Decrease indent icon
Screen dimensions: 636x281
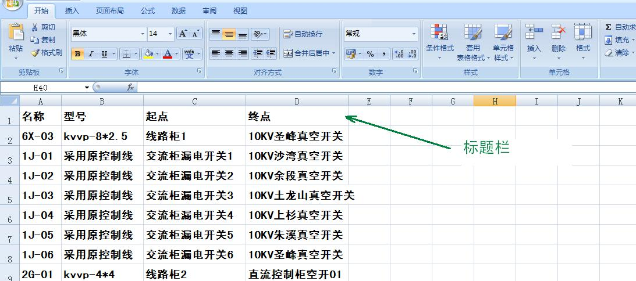click(x=257, y=53)
